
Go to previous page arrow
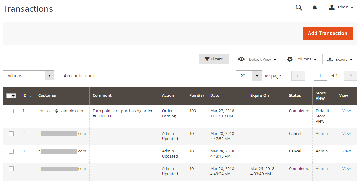tap(298, 76)
